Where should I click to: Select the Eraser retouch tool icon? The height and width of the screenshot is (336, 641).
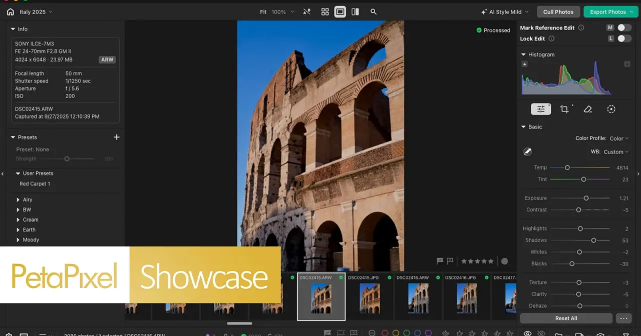pyautogui.click(x=588, y=109)
